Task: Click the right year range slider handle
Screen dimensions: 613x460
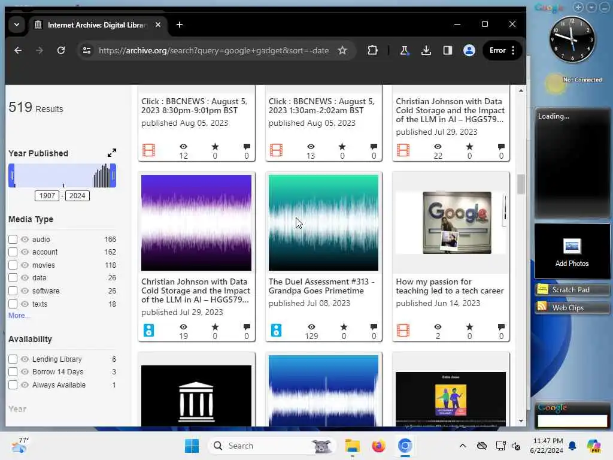Action: [113, 175]
